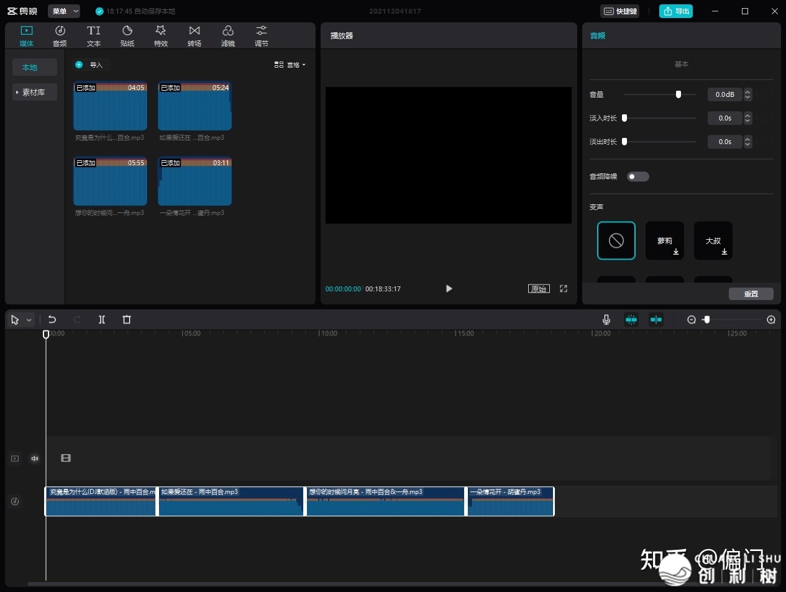The image size is (786, 592).
Task: Mute the main video track speaker icon
Action: pyautogui.click(x=35, y=458)
